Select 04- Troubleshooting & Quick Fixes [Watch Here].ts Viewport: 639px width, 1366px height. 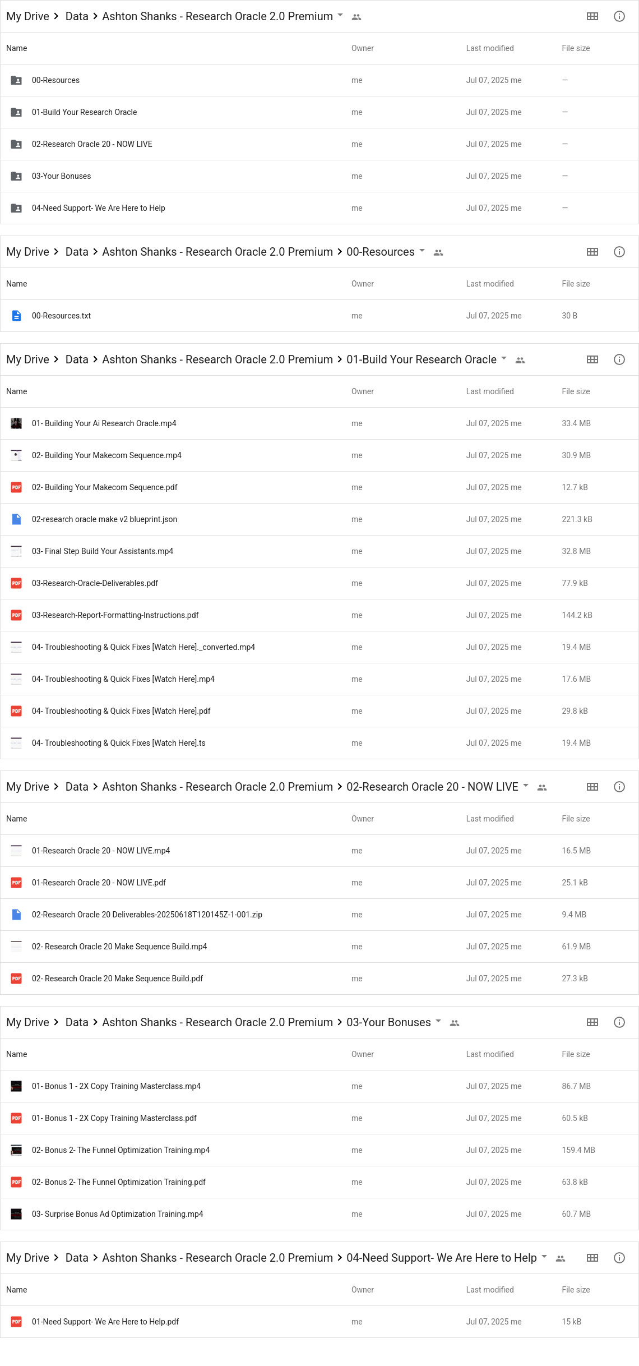tap(319, 743)
